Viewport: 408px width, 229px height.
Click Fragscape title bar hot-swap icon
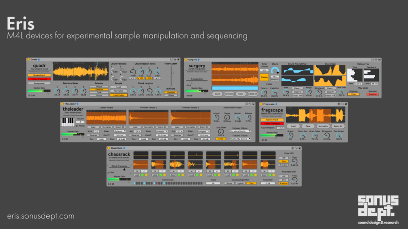click(x=342, y=104)
